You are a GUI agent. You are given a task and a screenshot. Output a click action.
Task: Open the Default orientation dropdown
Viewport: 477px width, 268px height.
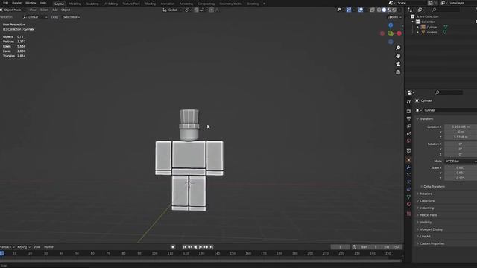pyautogui.click(x=35, y=17)
